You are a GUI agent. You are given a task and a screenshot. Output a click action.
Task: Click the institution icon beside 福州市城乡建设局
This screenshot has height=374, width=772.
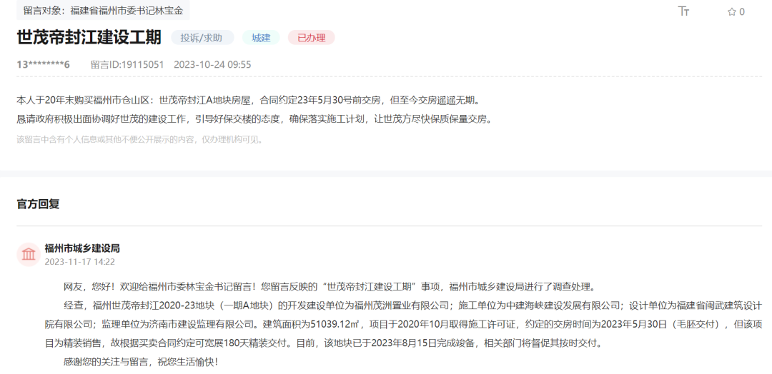29,255
